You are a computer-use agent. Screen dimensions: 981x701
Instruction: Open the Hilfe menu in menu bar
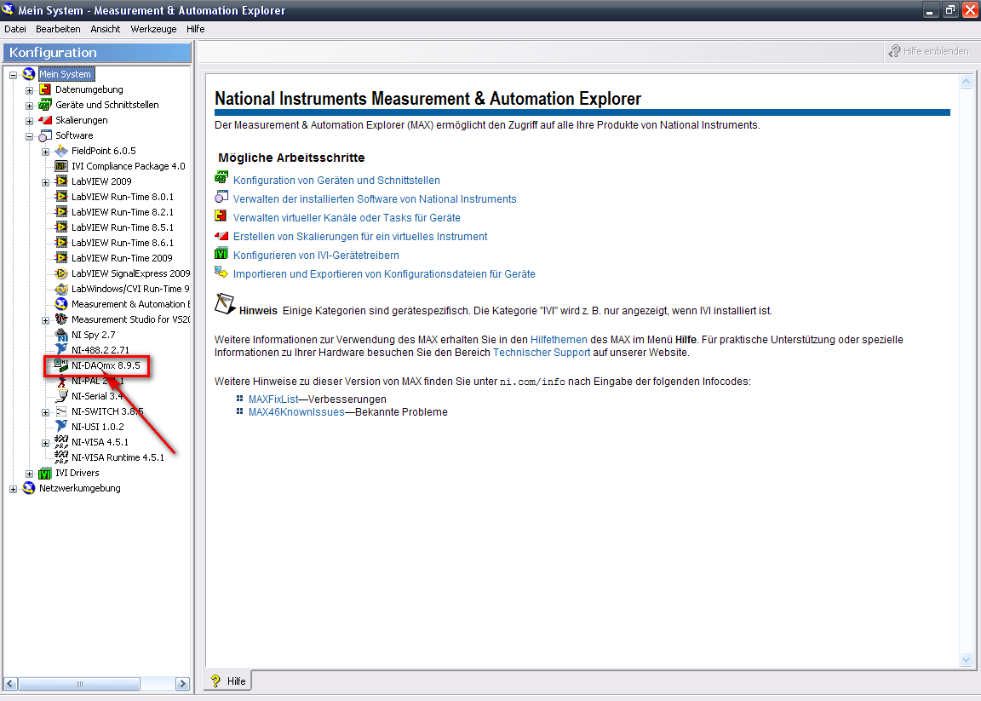click(x=195, y=29)
